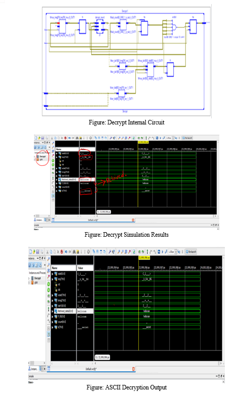The height and width of the screenshot is (395, 233).
Task: Click Run simulation arrow icon in ASCII Decryption toolbar
Action: click(x=163, y=252)
